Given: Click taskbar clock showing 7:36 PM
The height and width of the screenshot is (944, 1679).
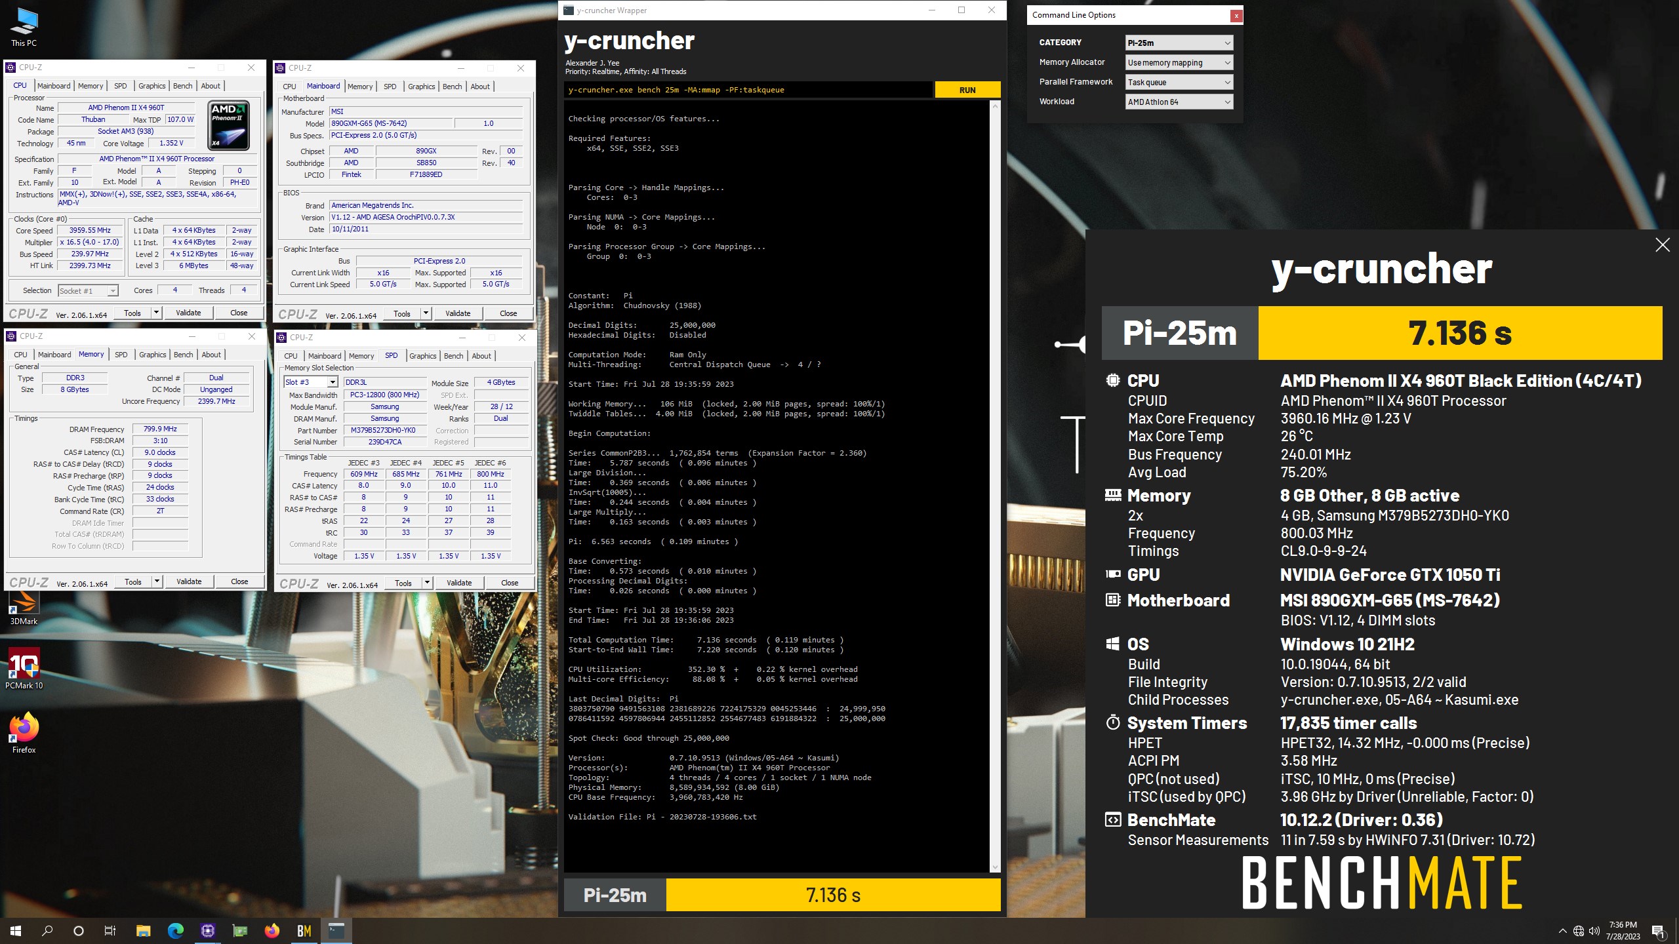Looking at the screenshot, I should 1623,931.
